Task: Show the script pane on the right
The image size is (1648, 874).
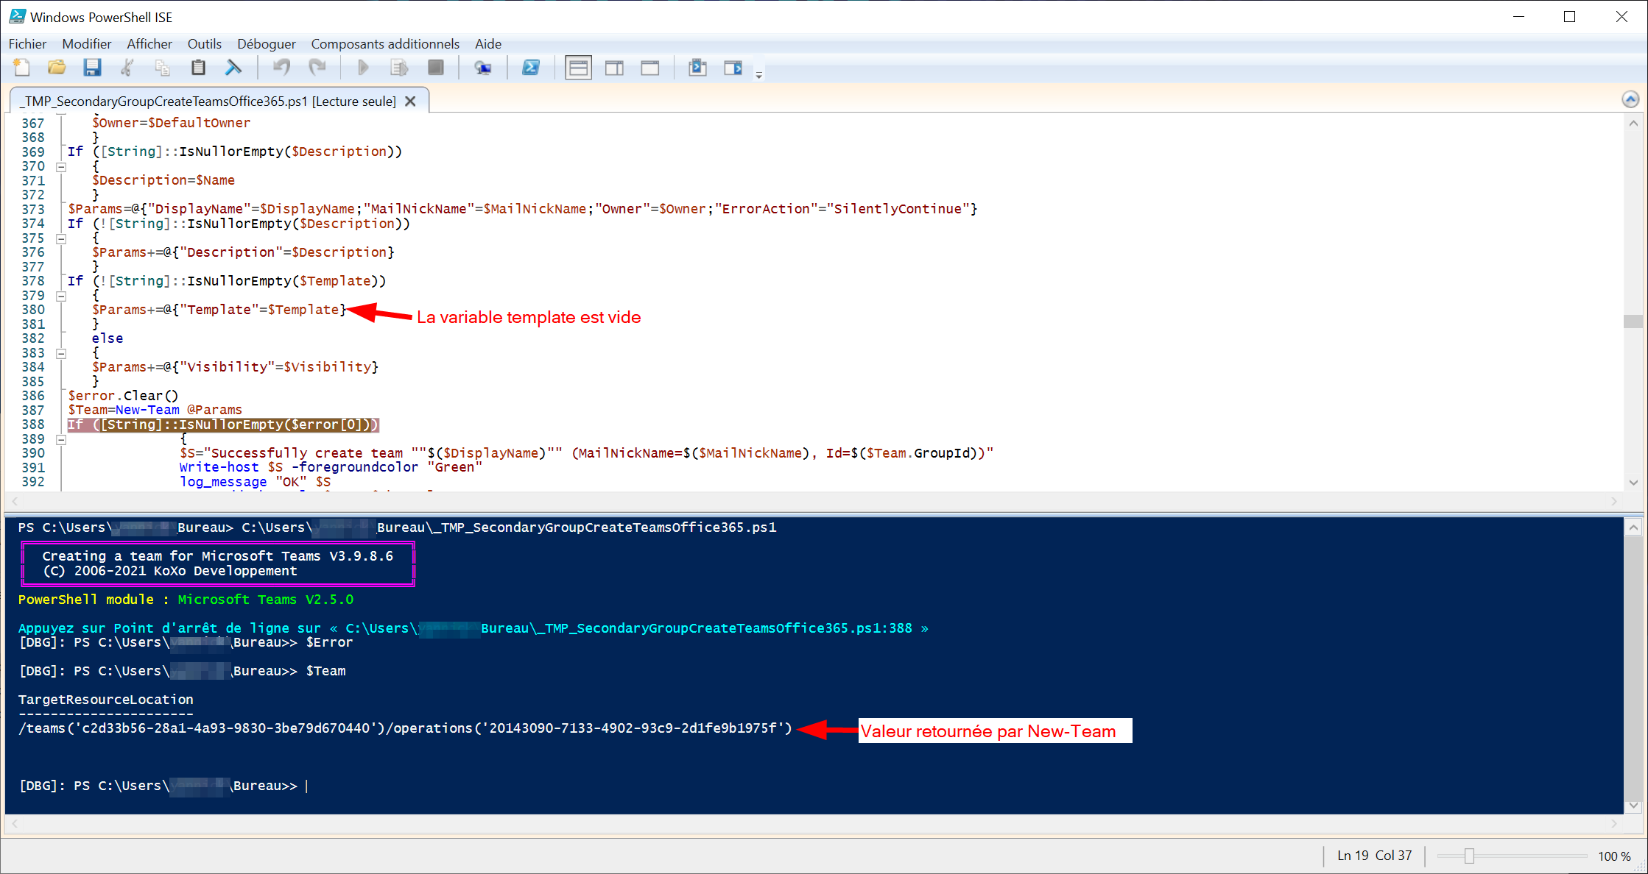Action: point(614,68)
